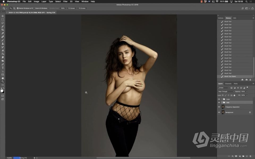The height and width of the screenshot is (159, 255).
Task: Select the Crop tool
Action: click(x=3, y=30)
